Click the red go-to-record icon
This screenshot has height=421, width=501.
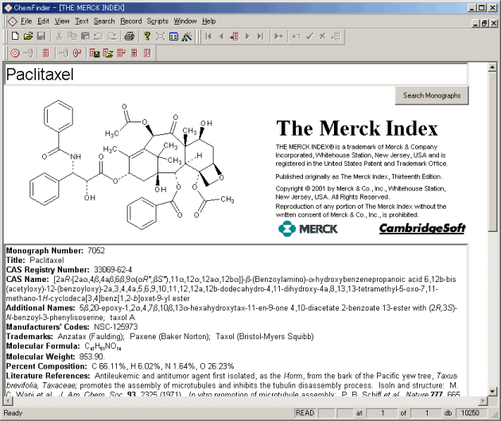coord(234,36)
